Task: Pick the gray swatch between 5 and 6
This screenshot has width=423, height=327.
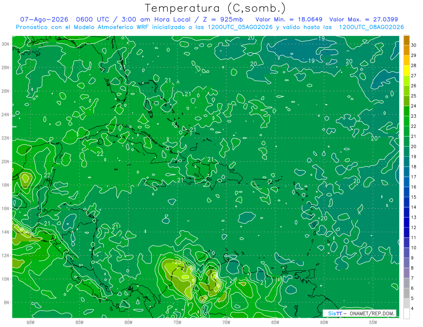Action: click(x=406, y=293)
